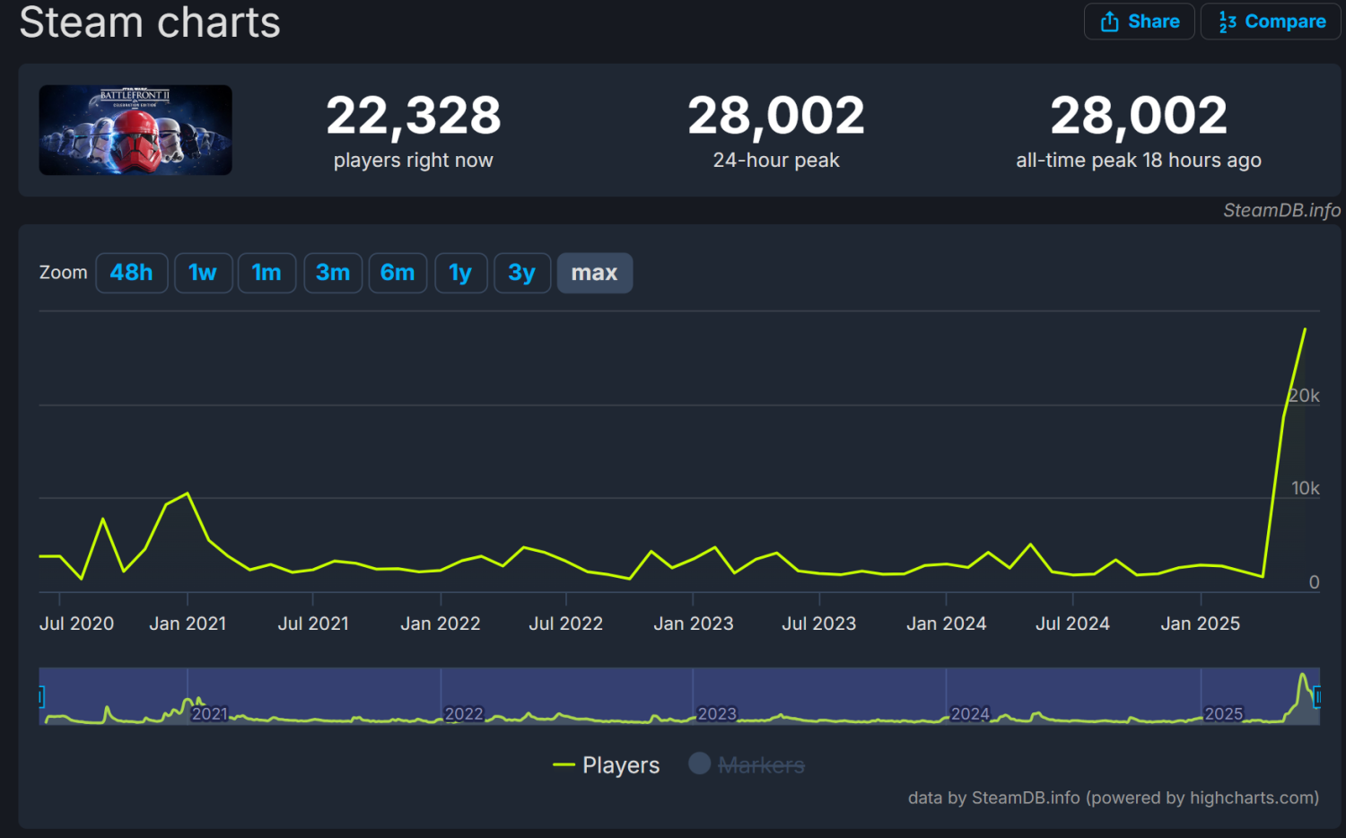Click the Jan 2021 axis label
1346x838 pixels.
[x=188, y=624]
